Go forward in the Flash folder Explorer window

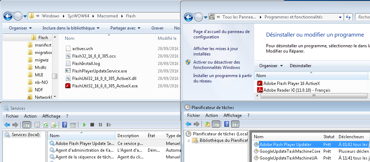click(18, 16)
